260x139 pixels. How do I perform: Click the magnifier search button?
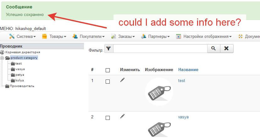tap(213, 49)
